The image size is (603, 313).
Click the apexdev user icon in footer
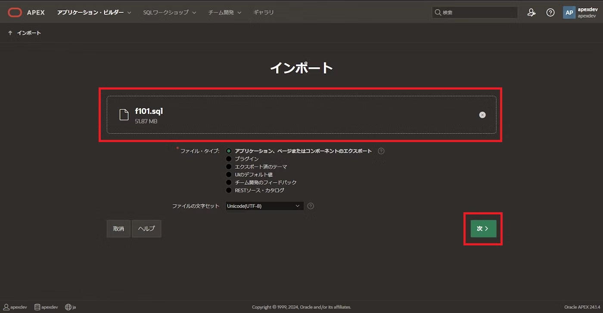tap(6, 307)
